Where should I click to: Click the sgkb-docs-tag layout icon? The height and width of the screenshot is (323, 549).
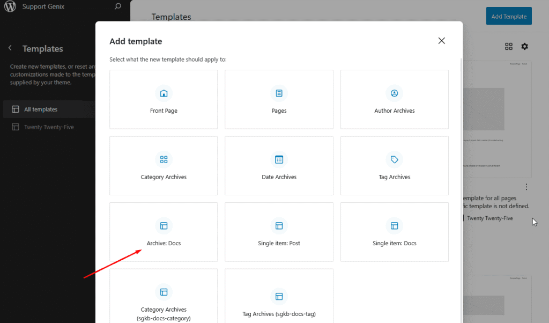[x=279, y=296]
